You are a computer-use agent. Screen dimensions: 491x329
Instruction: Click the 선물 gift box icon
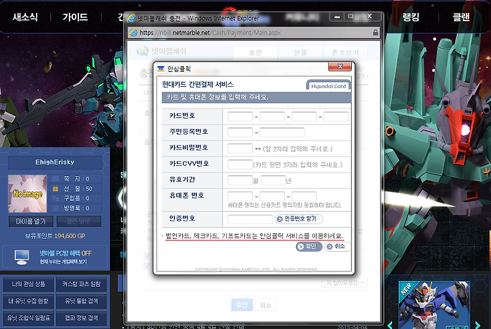(55, 188)
